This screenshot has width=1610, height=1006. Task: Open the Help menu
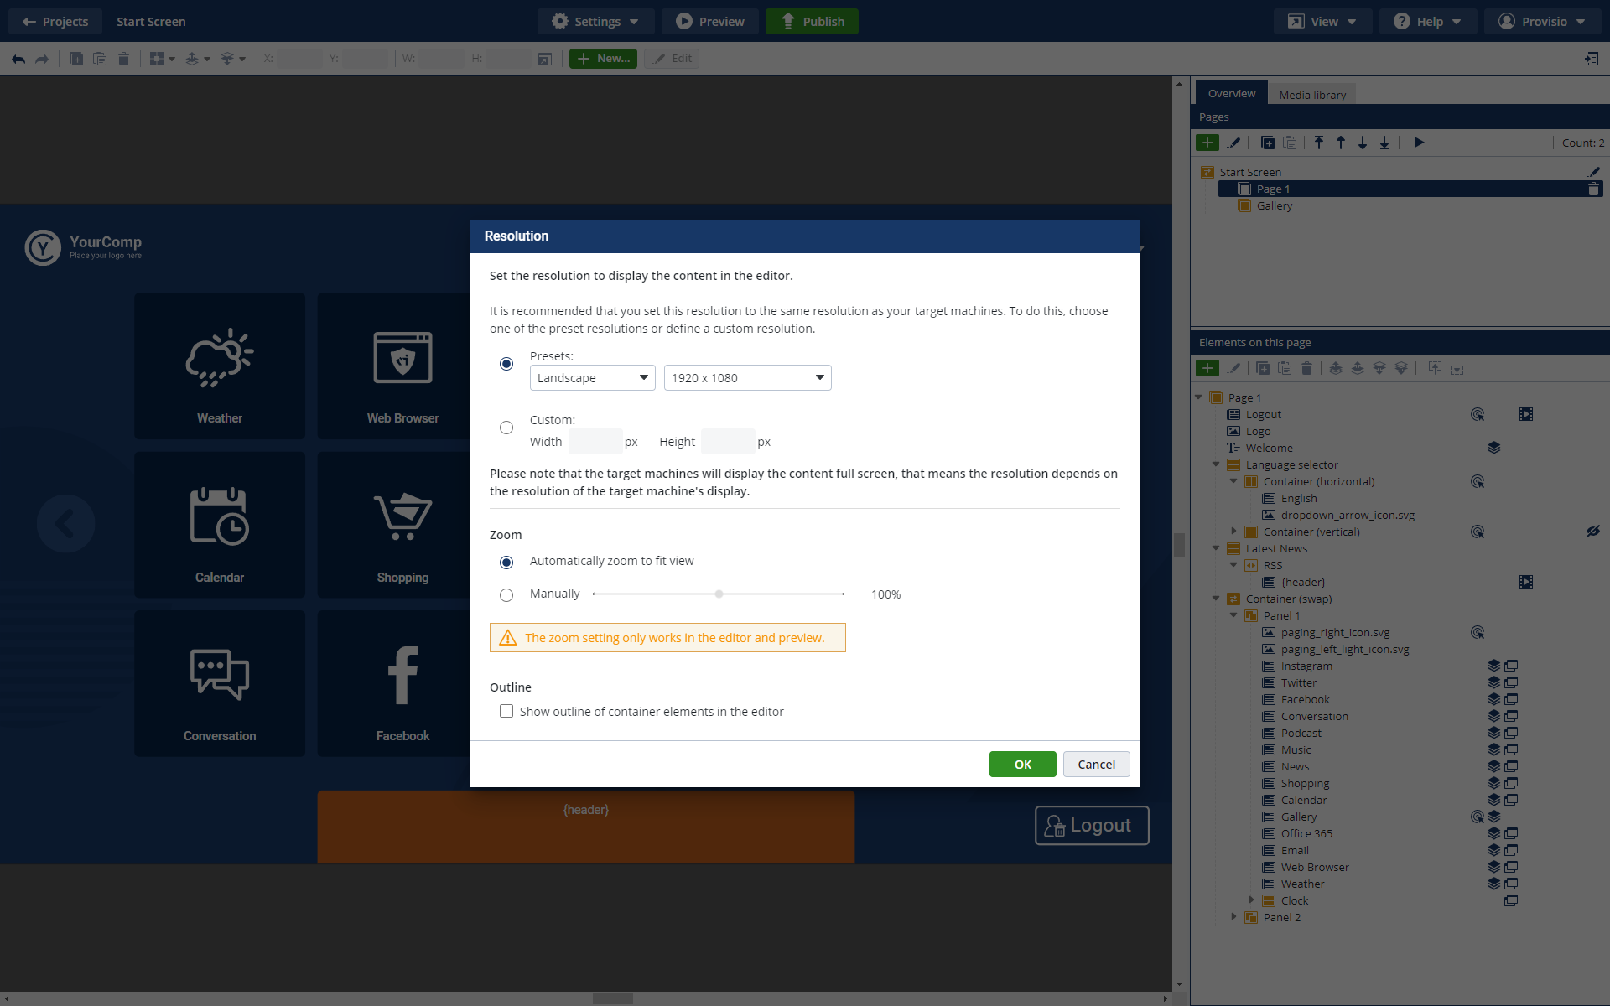click(1427, 21)
